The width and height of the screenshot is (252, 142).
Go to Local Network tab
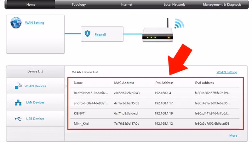coord(174,4)
